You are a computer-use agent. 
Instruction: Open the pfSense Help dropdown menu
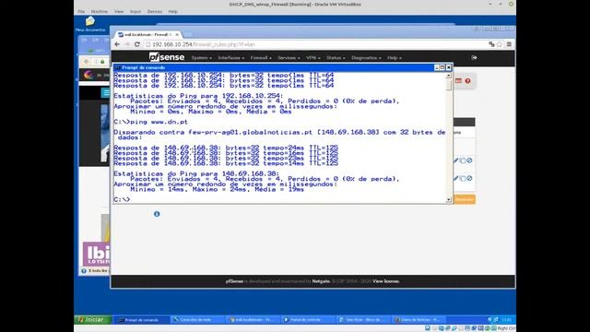click(395, 58)
